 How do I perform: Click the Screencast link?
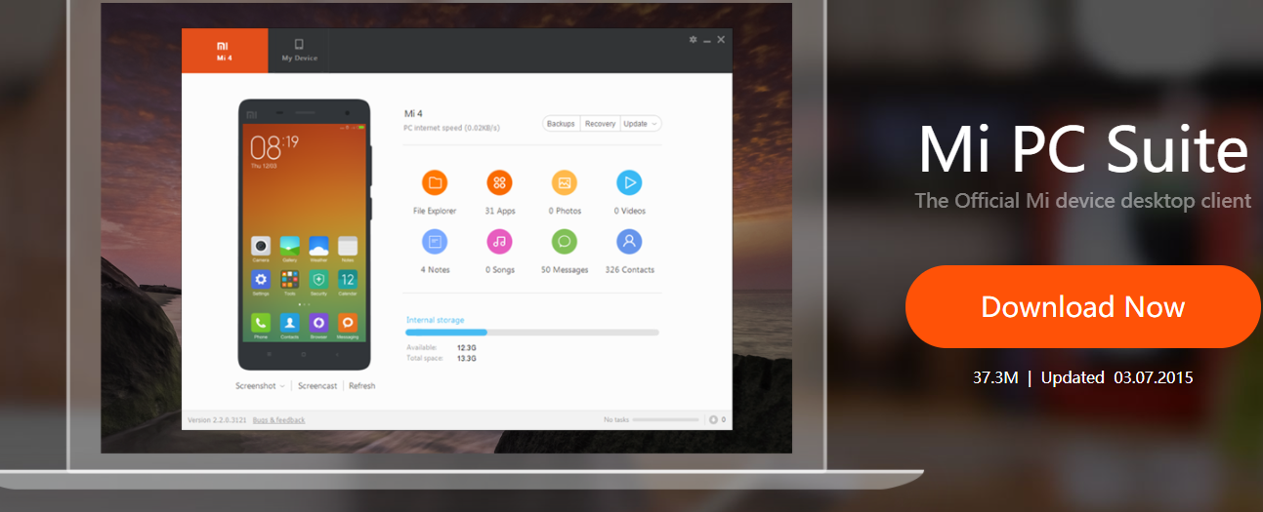[x=317, y=386]
